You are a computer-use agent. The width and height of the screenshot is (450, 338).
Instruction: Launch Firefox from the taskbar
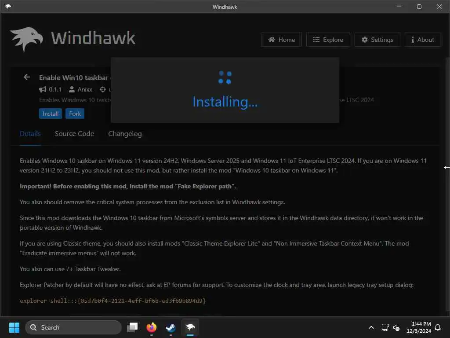[x=152, y=327]
